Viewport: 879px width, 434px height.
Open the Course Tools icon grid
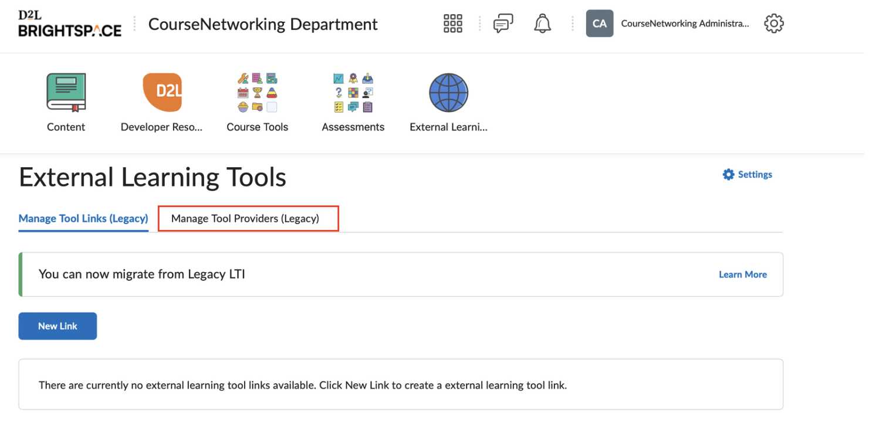tap(257, 93)
